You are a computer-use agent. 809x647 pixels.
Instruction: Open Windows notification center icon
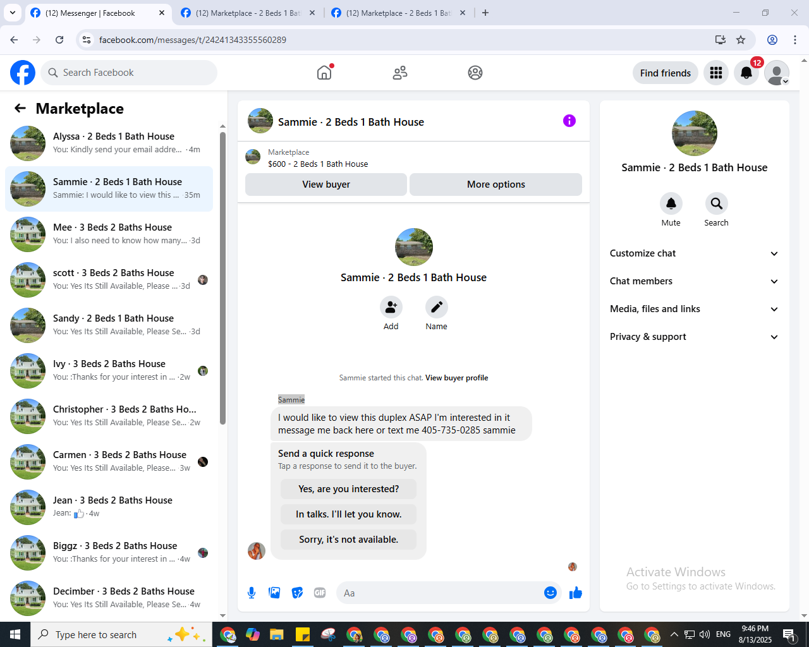click(789, 634)
